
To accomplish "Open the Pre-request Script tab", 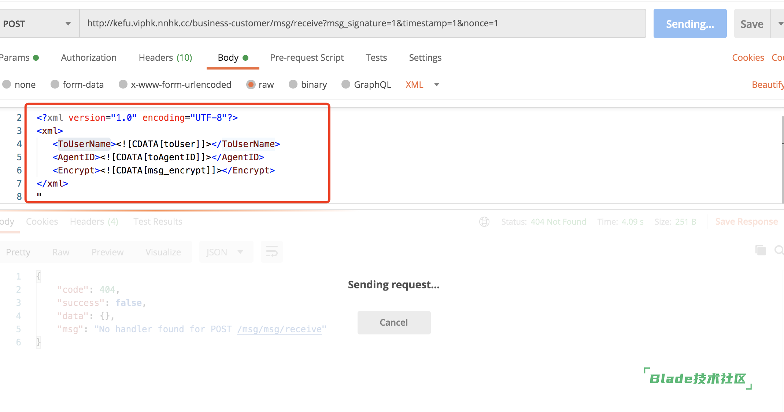I will pos(307,58).
